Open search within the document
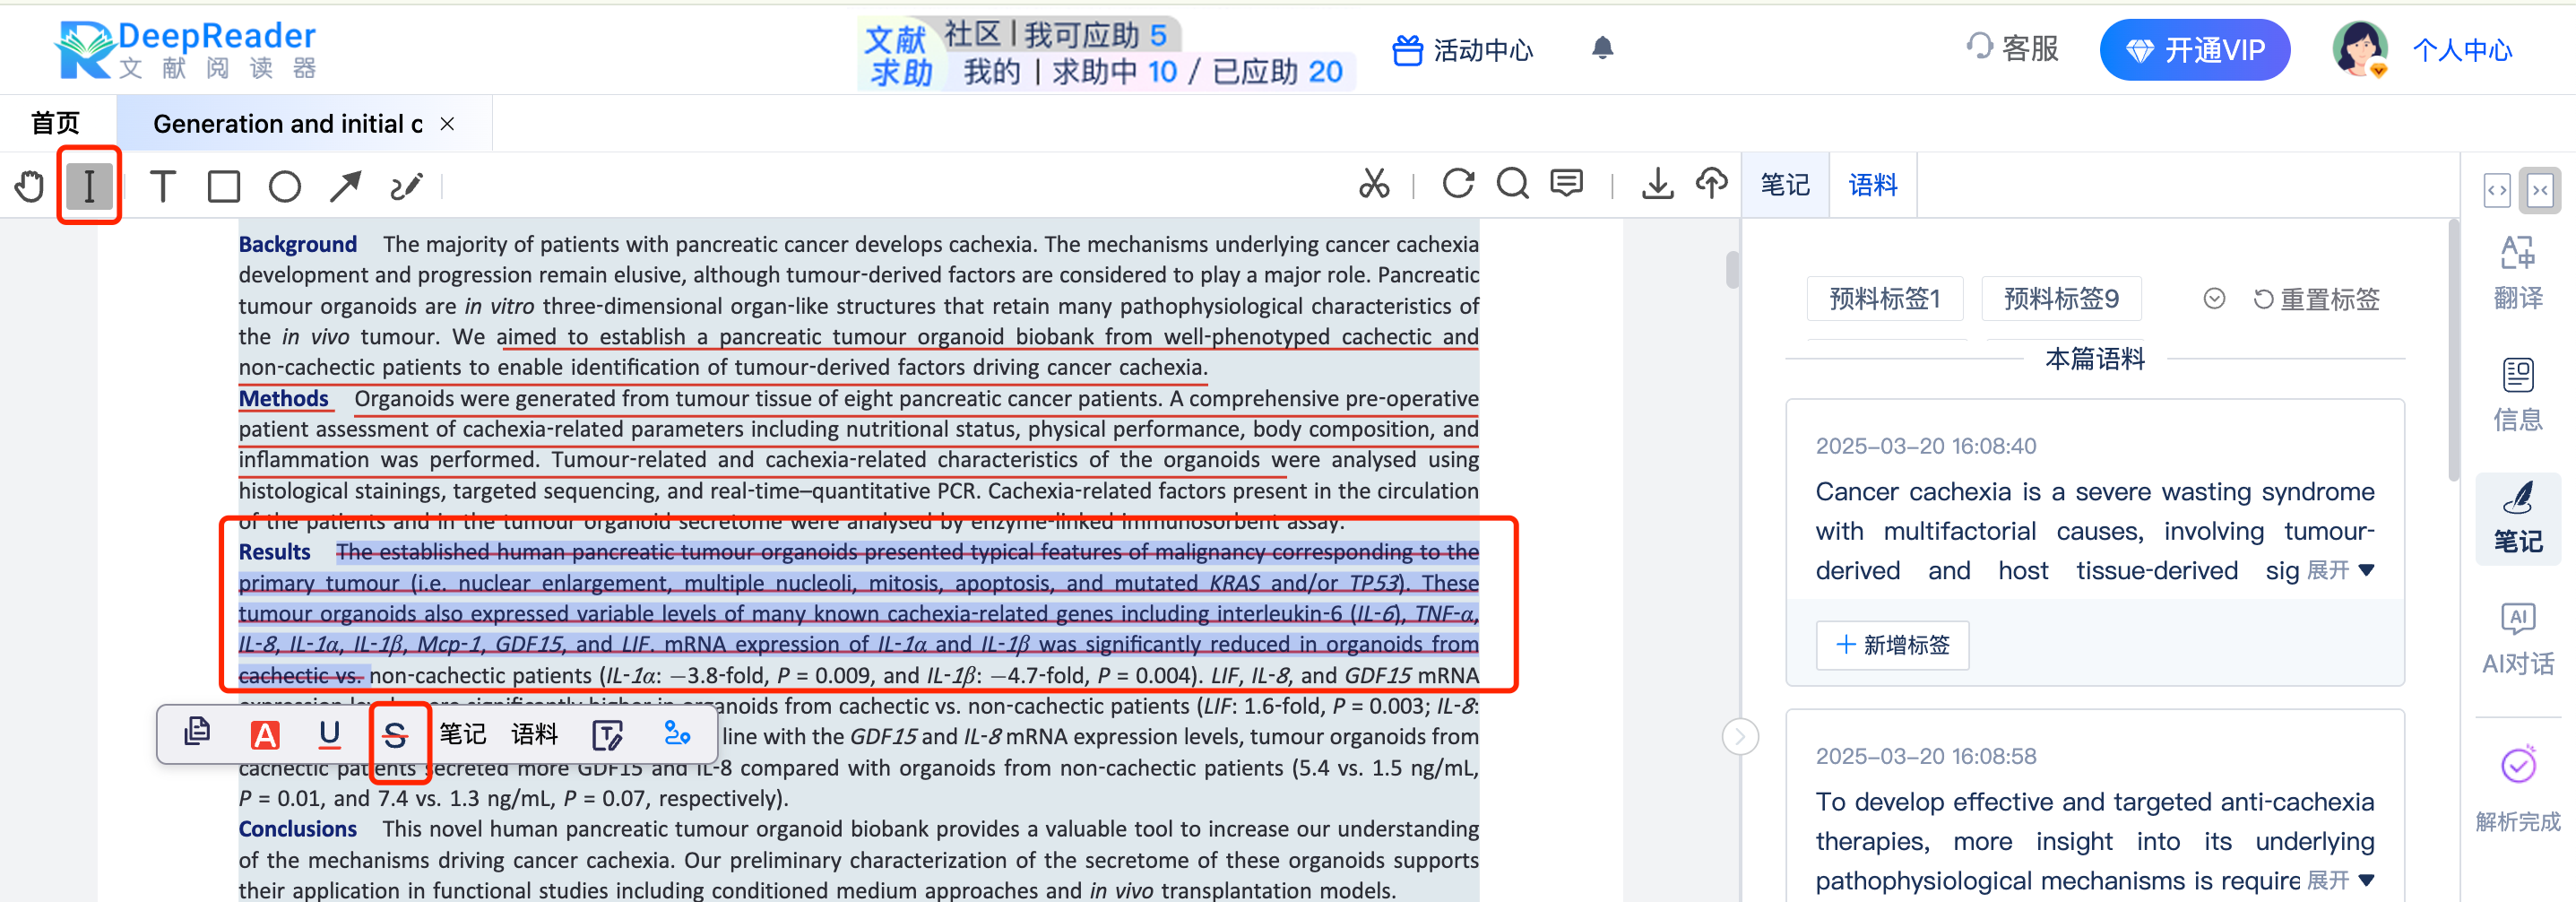This screenshot has height=902, width=2576. tap(1512, 184)
